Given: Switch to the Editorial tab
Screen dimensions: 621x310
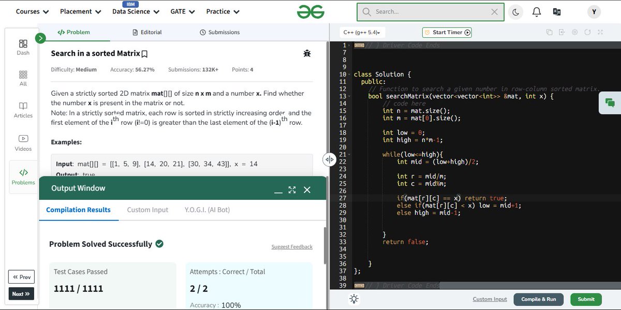Looking at the screenshot, I should [x=147, y=32].
